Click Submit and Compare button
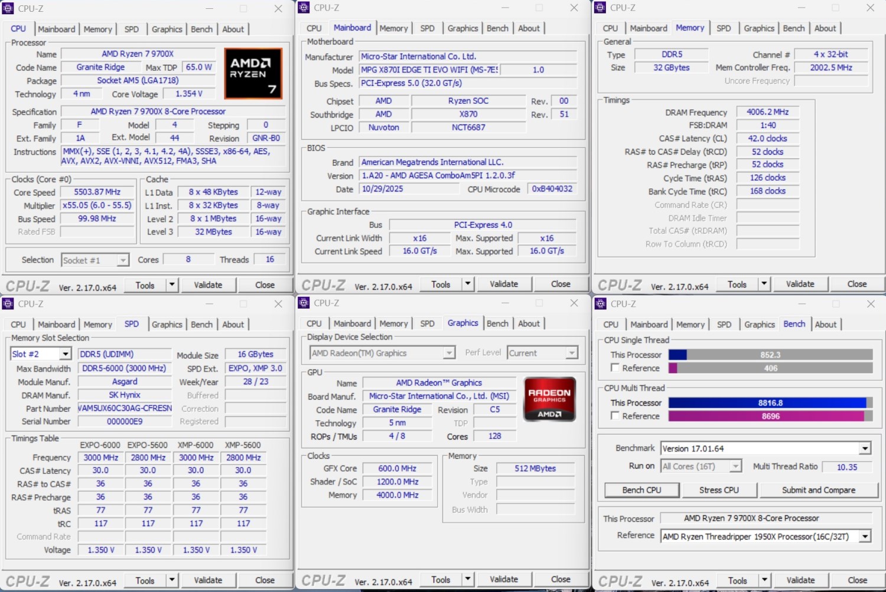Image resolution: width=886 pixels, height=592 pixels. [x=818, y=490]
